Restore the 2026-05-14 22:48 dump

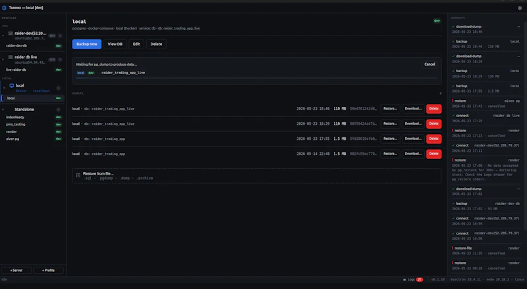coord(390,154)
